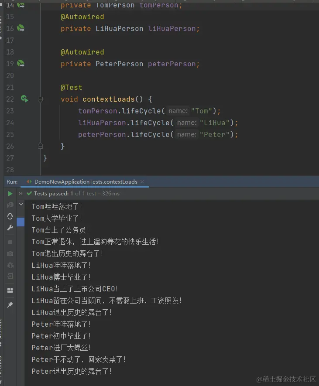Click the contextLoads method name
The image size is (319, 386).
pyautogui.click(x=108, y=99)
